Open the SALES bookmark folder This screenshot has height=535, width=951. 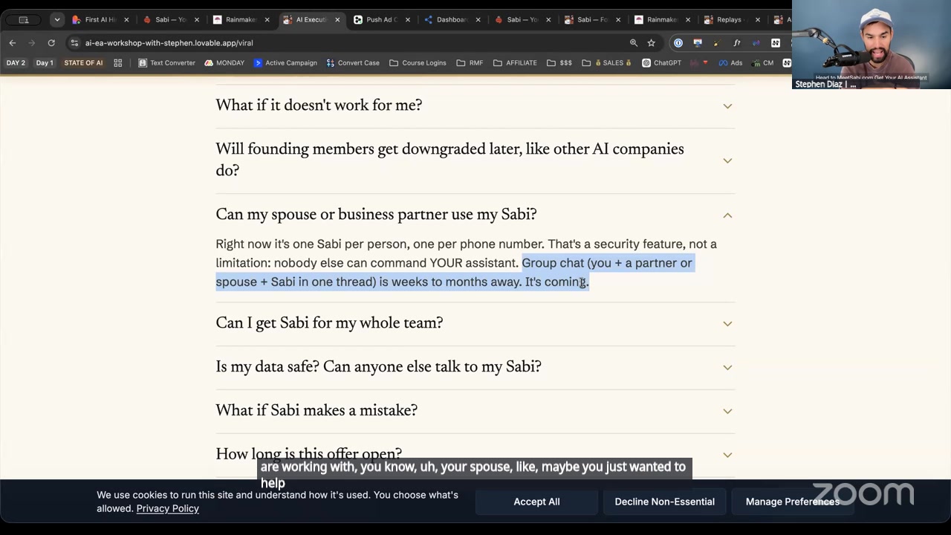606,63
